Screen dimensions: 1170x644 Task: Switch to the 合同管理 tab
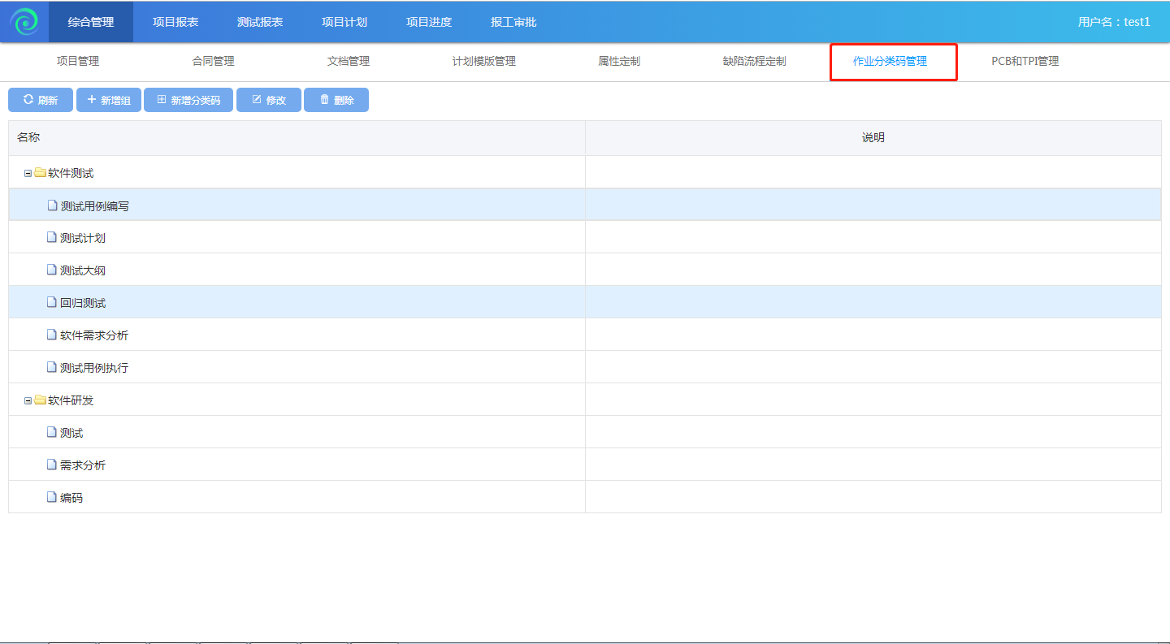213,62
